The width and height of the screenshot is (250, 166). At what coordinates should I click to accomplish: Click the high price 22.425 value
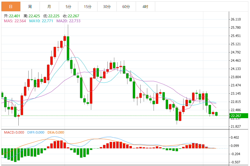34,16
